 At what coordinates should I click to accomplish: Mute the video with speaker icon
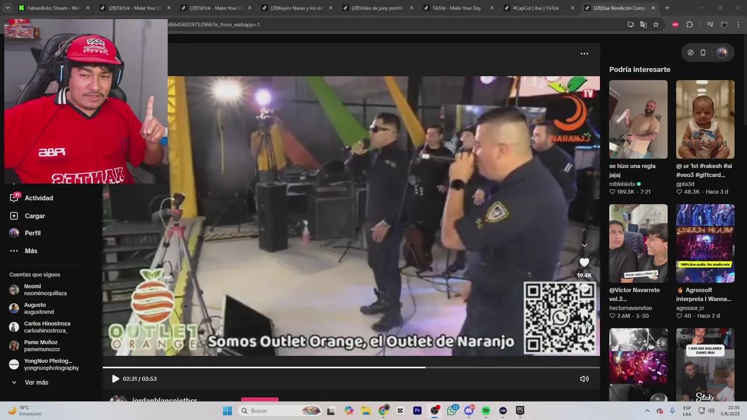(x=584, y=379)
